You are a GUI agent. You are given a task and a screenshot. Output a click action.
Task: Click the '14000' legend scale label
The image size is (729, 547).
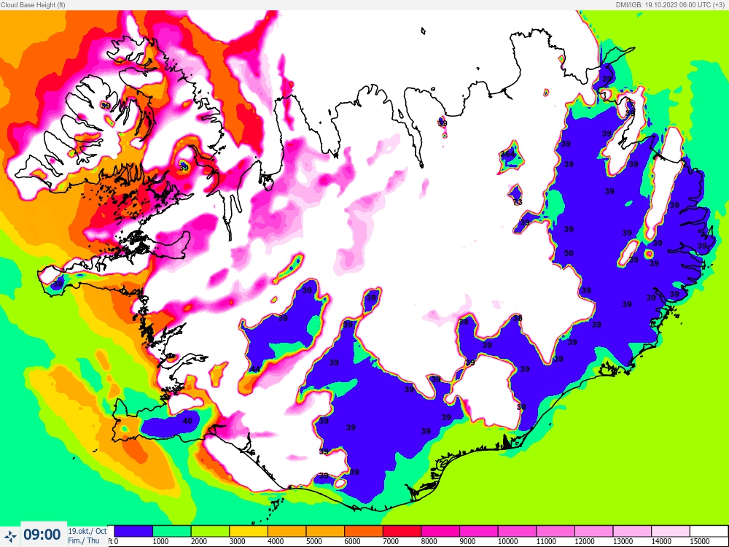661,541
